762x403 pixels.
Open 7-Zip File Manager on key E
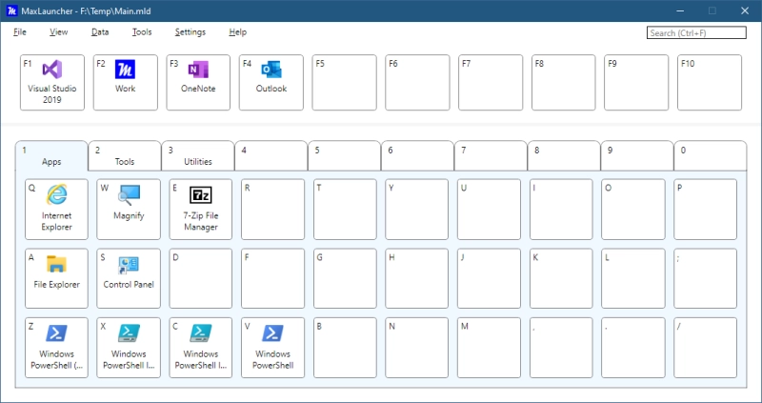click(201, 210)
